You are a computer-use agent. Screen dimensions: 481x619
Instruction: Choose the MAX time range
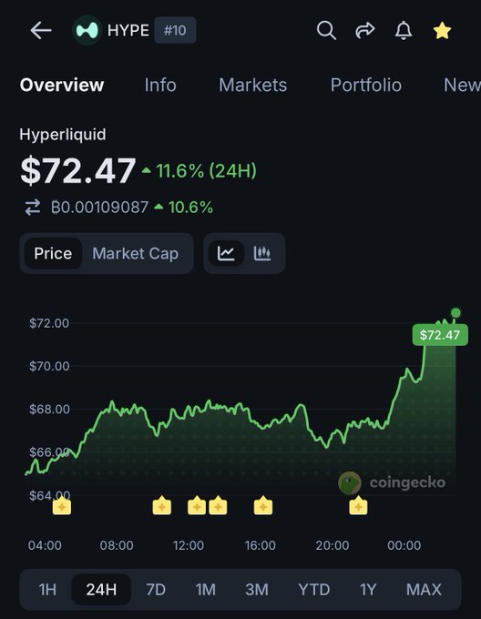coord(424,589)
